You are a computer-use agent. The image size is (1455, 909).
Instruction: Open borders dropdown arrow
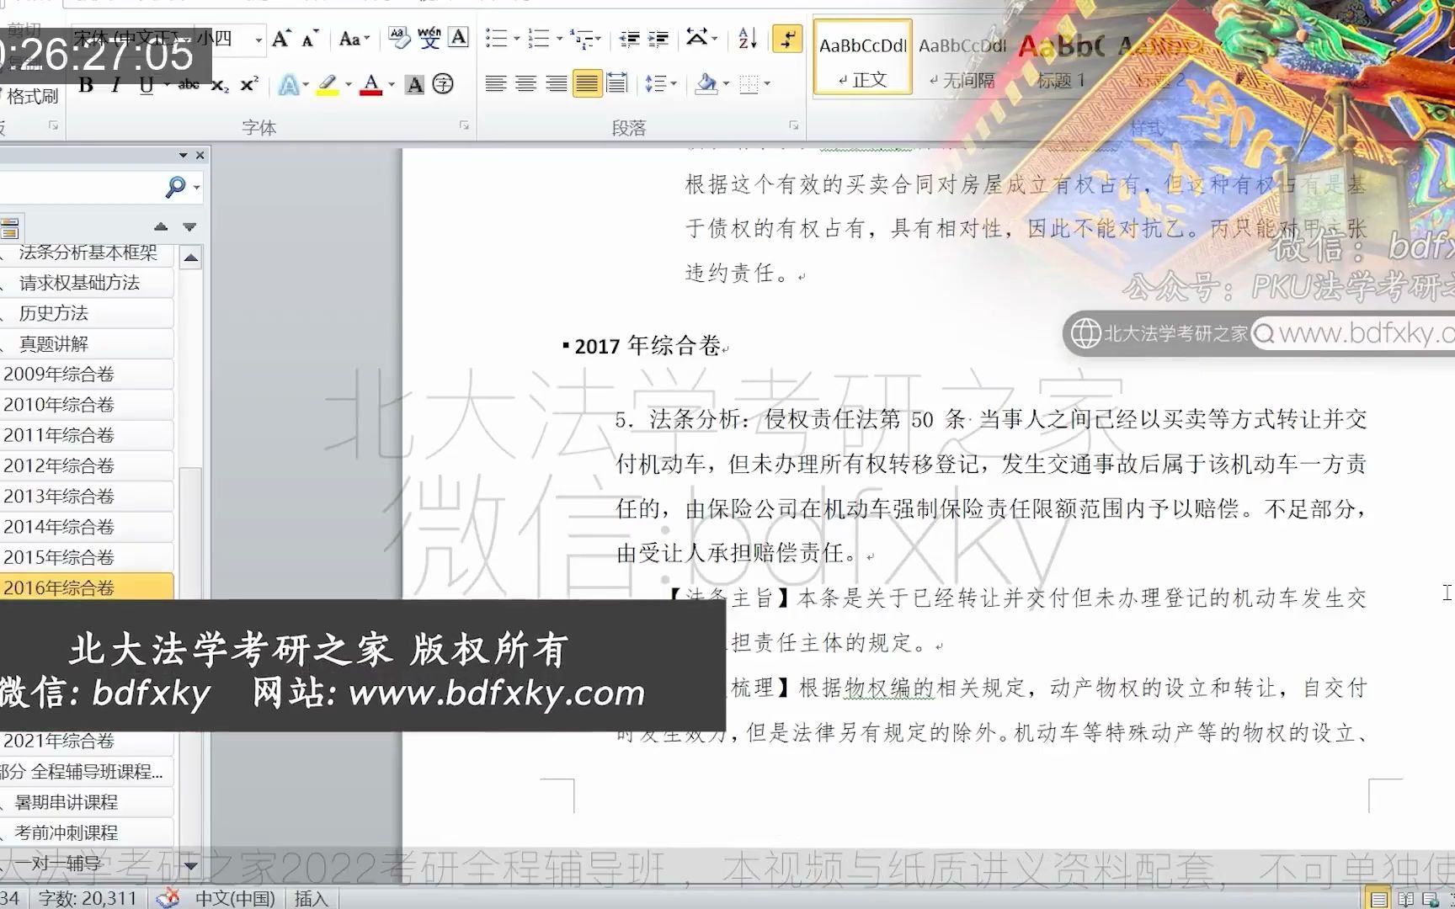[x=767, y=84]
